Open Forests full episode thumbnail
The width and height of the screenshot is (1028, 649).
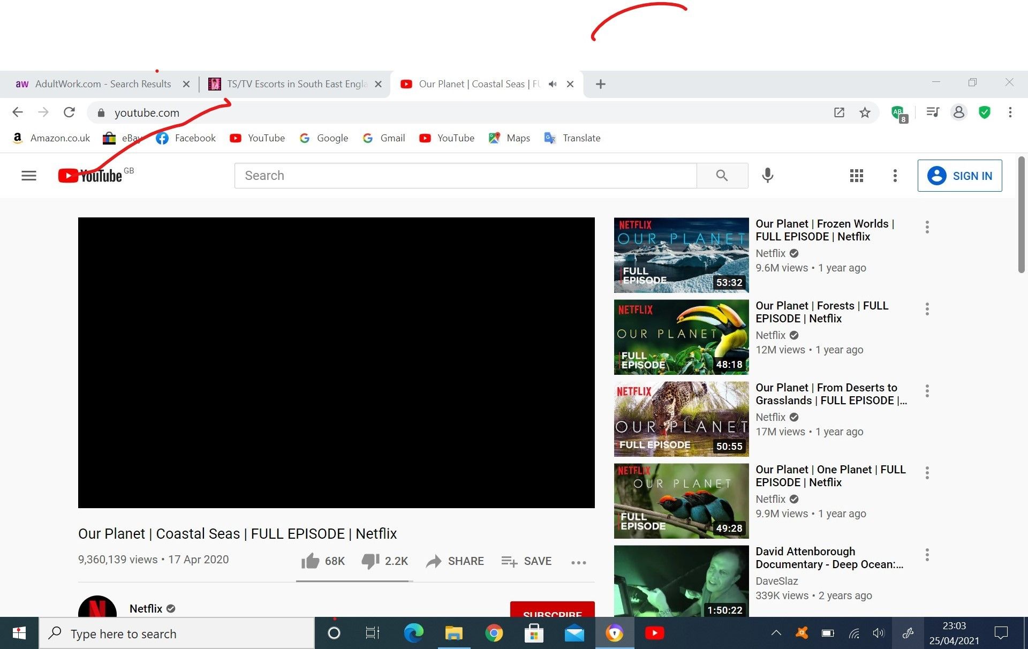[681, 337]
